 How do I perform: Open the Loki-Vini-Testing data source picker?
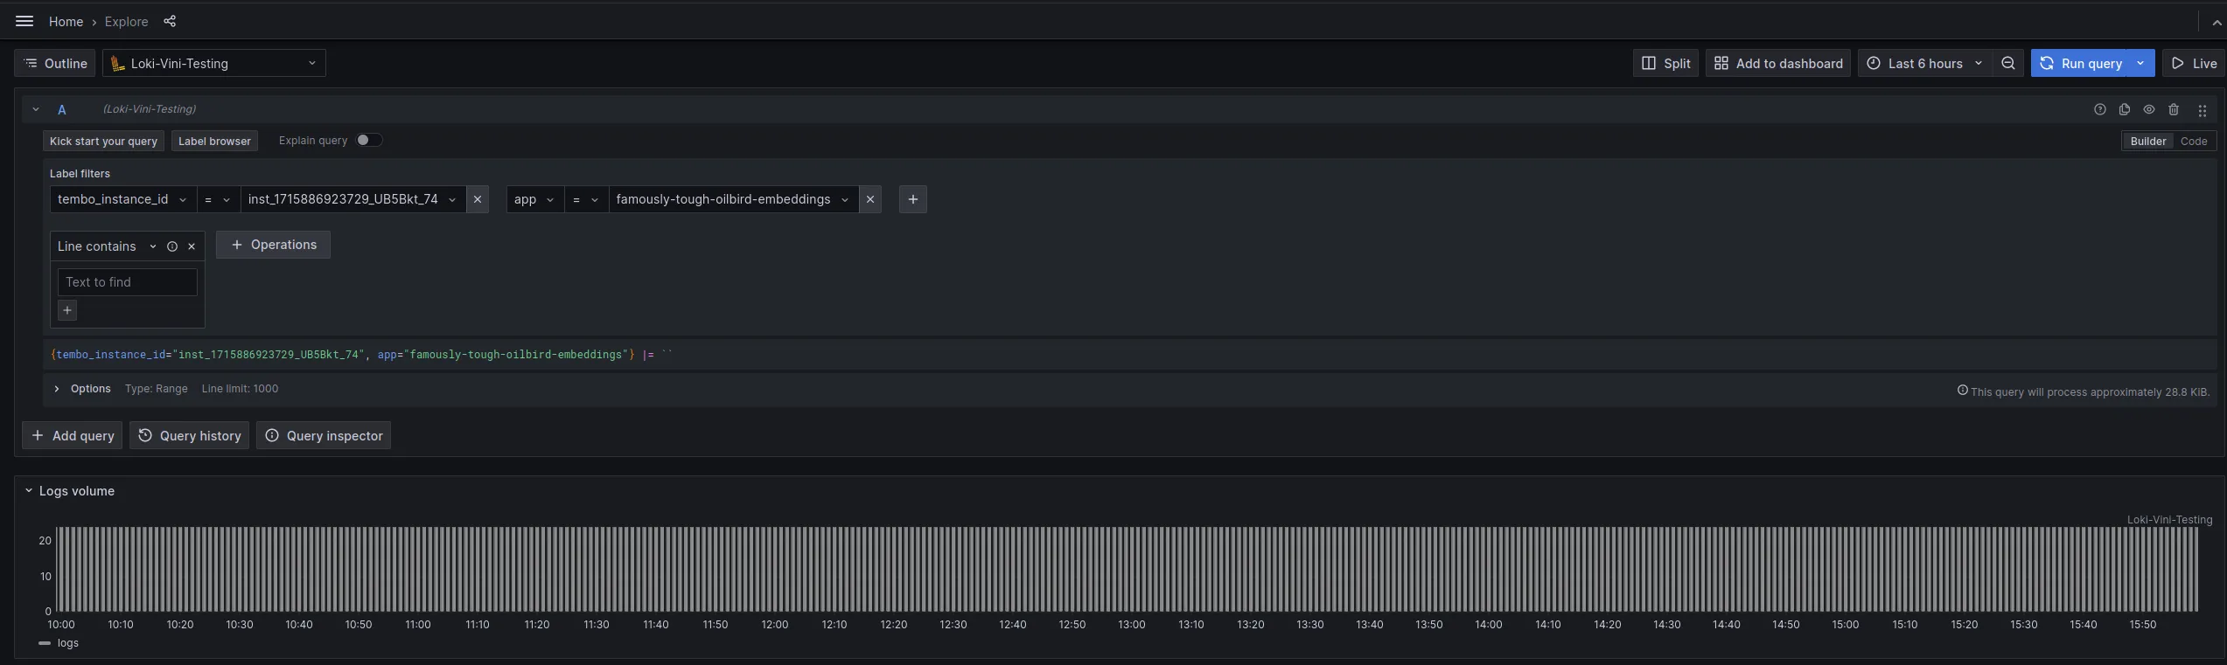tap(214, 63)
